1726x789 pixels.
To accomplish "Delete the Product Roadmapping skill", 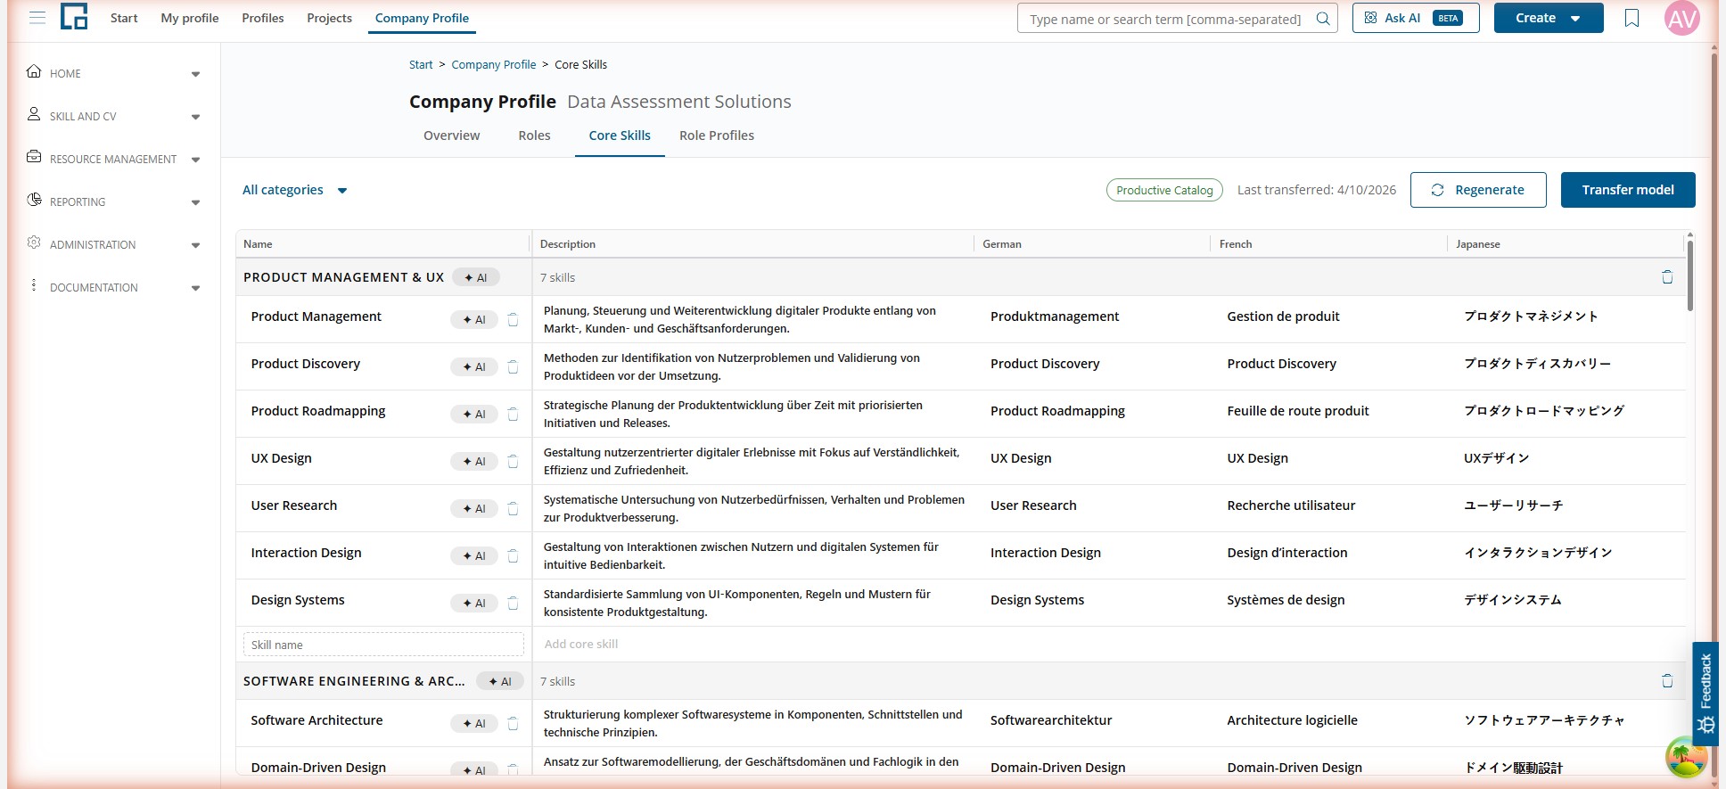I will click(513, 414).
